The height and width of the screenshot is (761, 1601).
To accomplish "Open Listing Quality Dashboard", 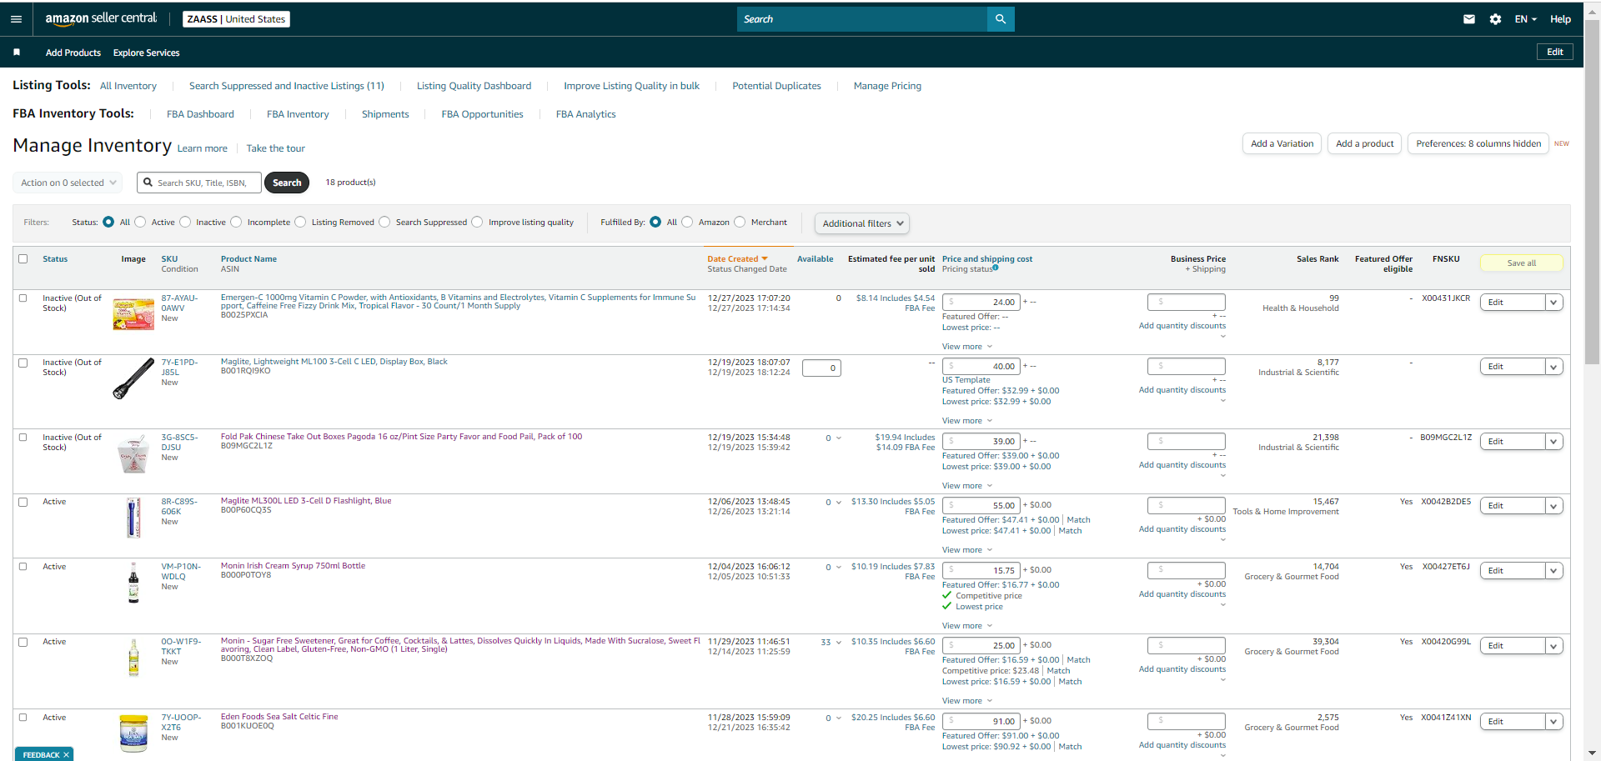I will [474, 86].
